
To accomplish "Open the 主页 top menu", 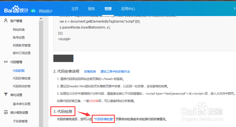I will pyautogui.click(x=75, y=9).
